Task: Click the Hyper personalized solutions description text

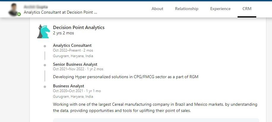Action: [x=126, y=77]
